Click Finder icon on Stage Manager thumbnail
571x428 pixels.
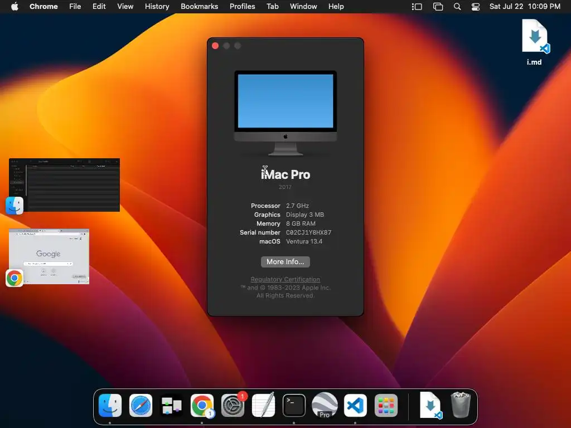click(14, 206)
